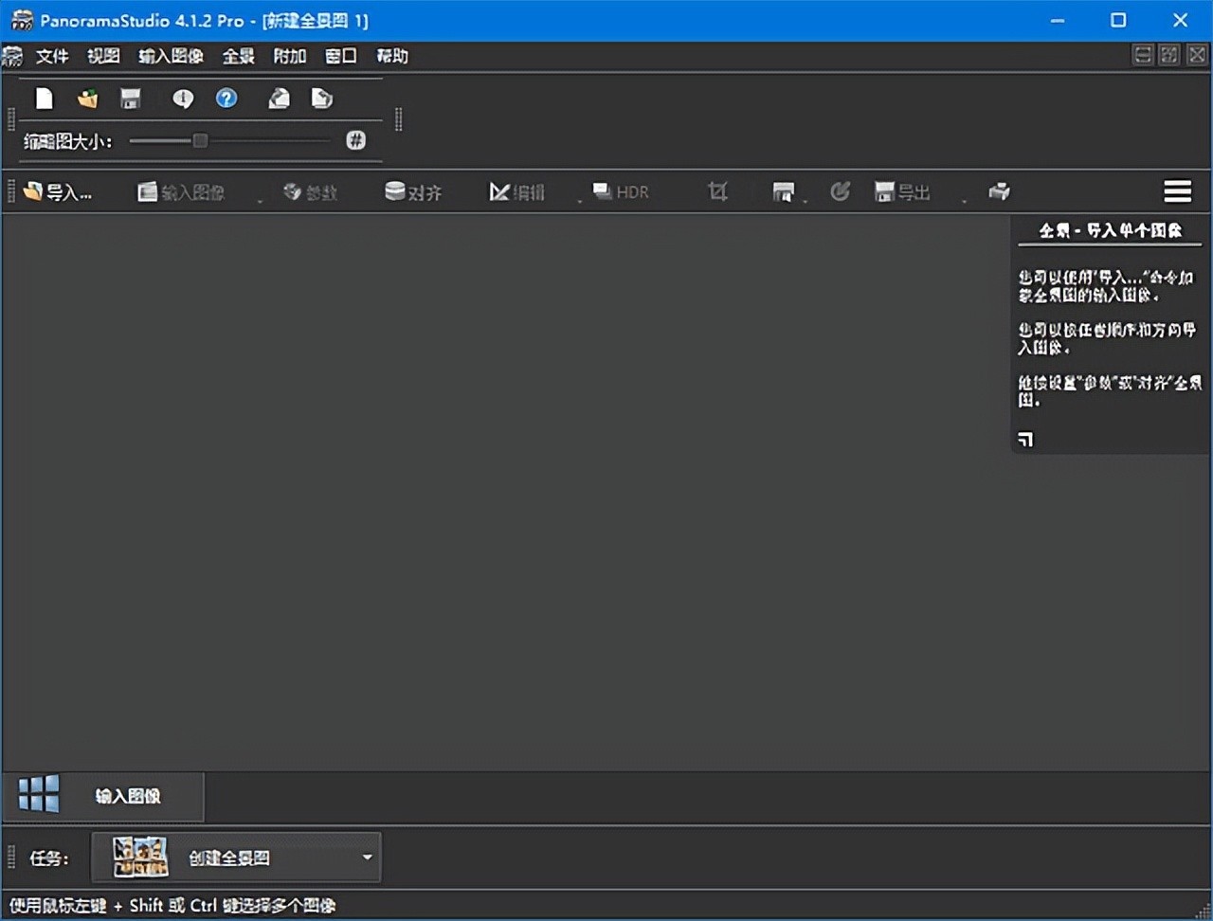The height and width of the screenshot is (921, 1213).
Task: Expand the dropdown arrow beside 导出
Action: (964, 200)
